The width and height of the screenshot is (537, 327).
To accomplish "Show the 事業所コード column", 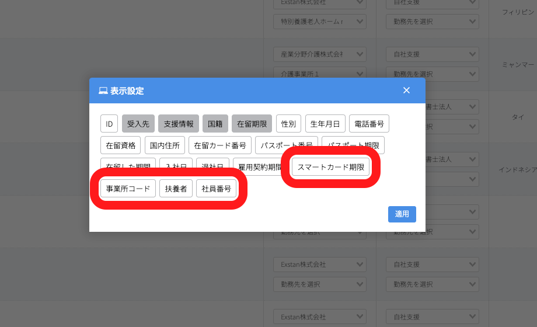I will 128,189.
